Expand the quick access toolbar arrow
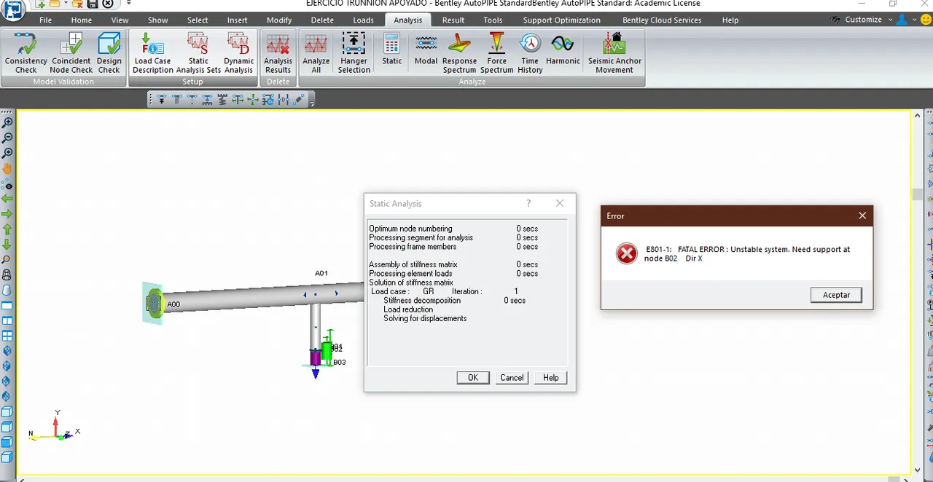 click(129, 4)
